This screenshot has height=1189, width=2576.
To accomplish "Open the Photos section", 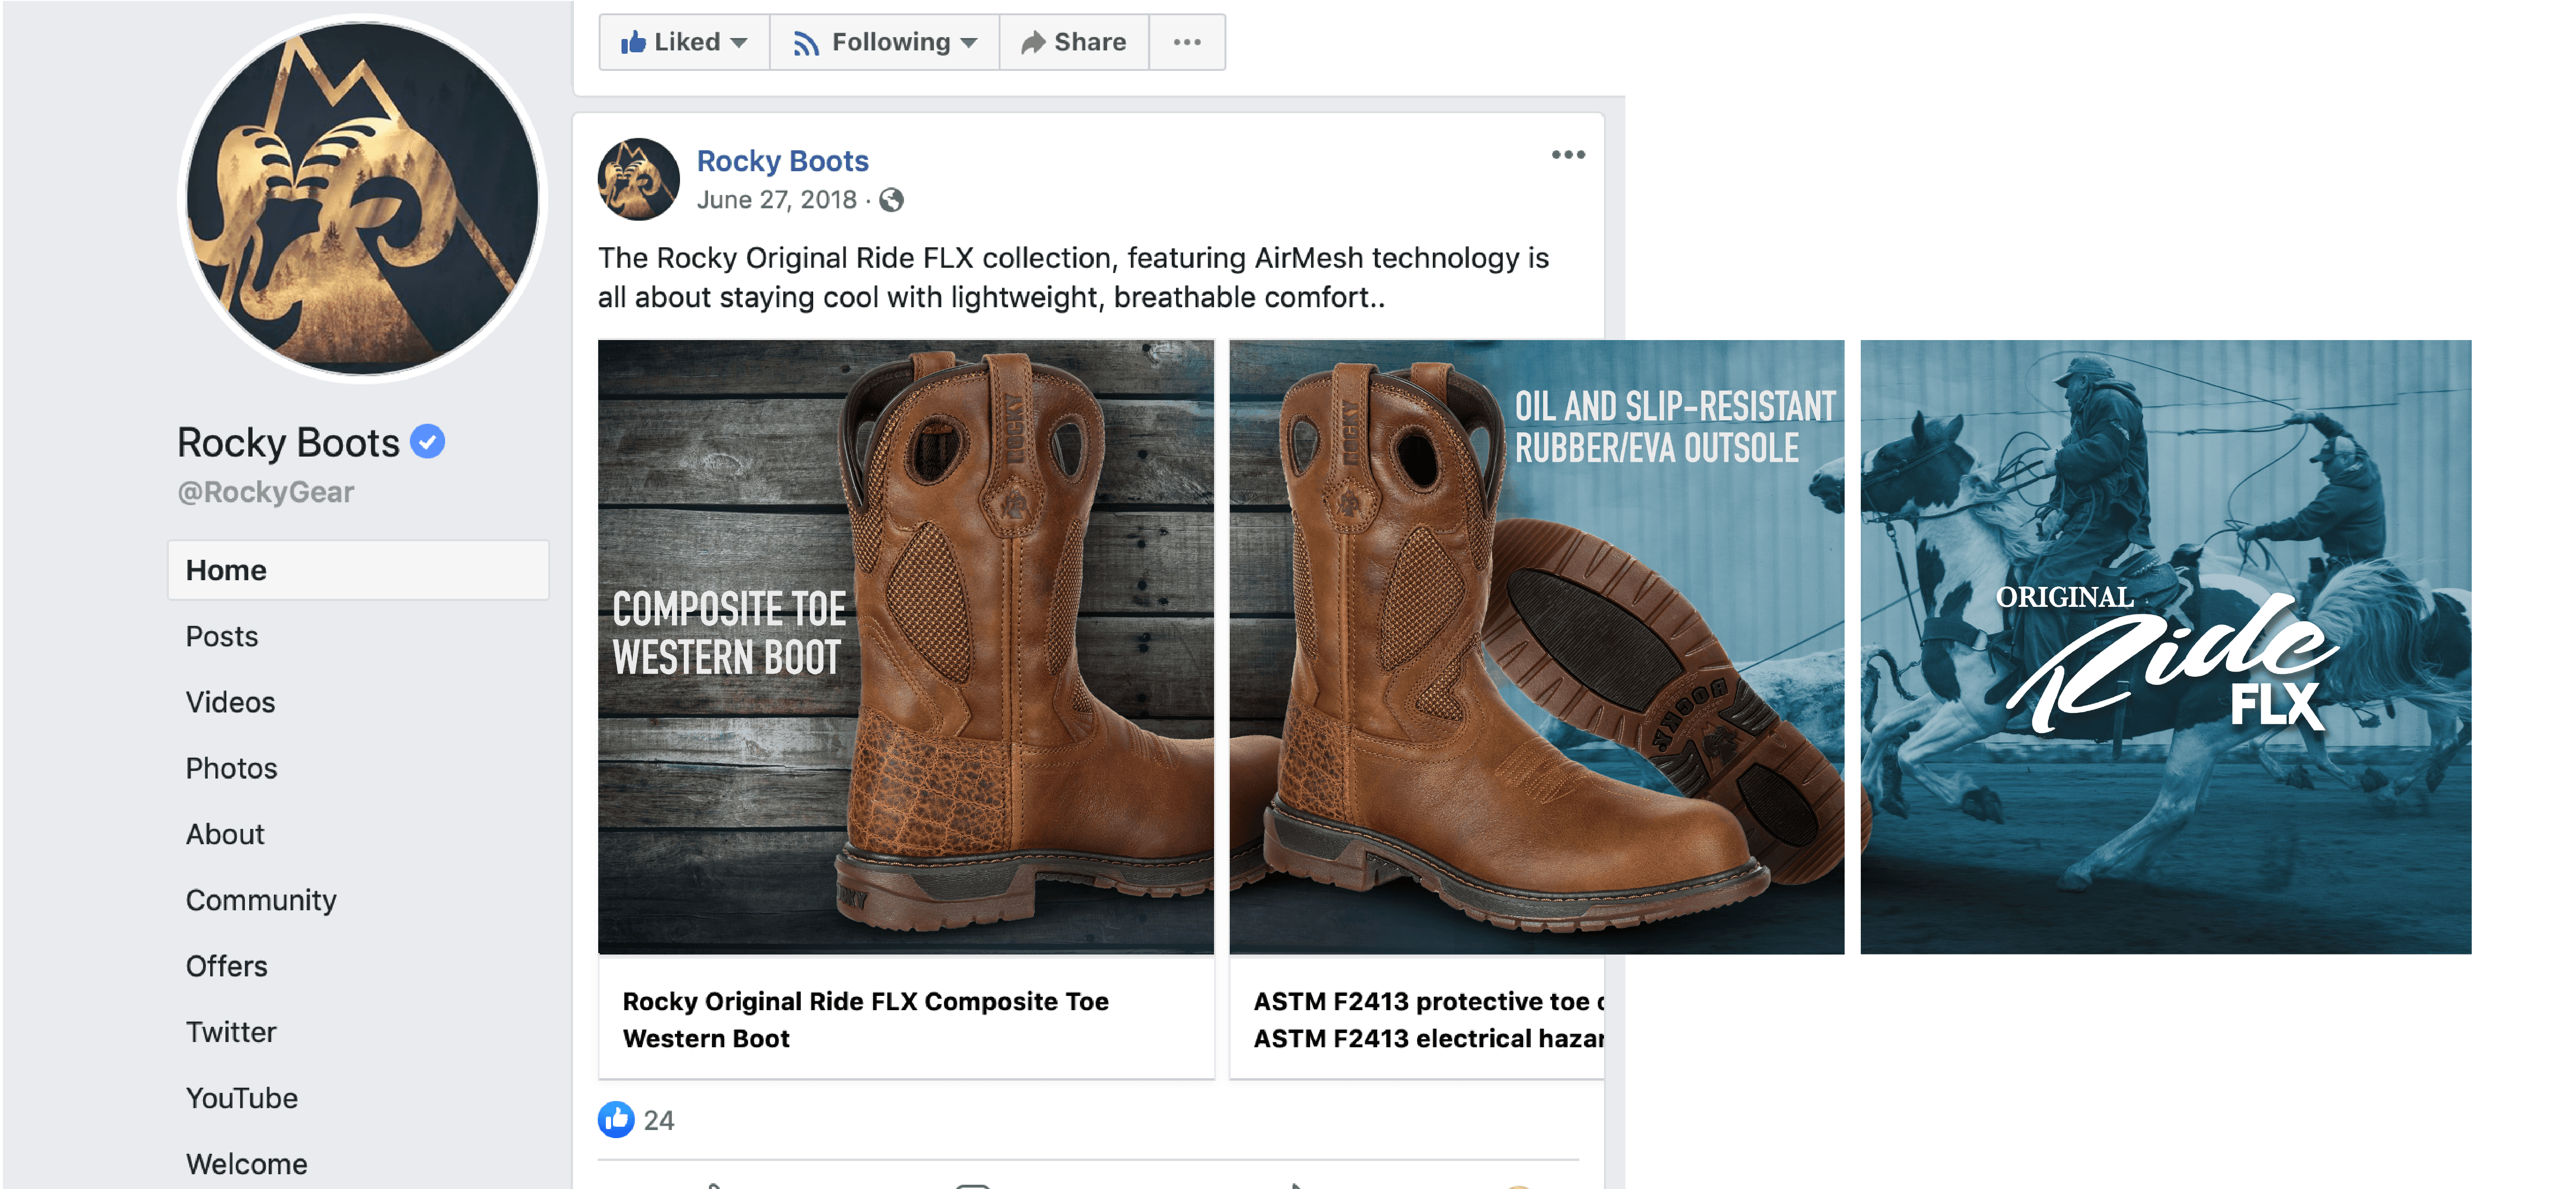I will (x=231, y=768).
